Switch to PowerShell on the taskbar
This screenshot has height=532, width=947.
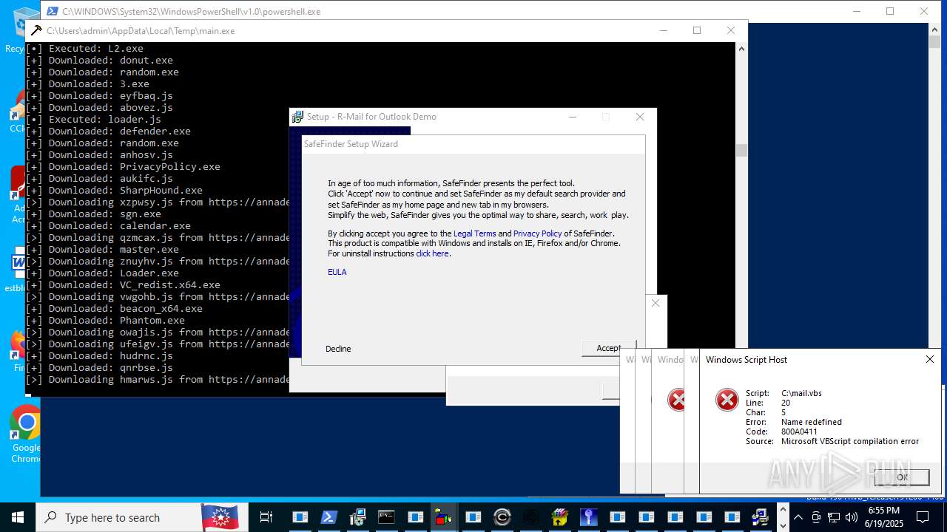pos(329,517)
